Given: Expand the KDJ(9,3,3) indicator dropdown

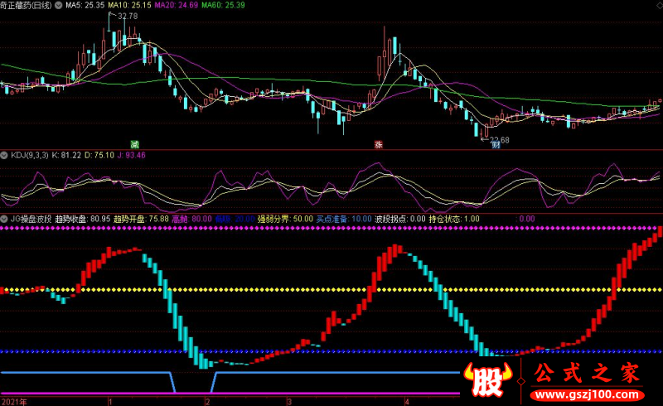Looking at the screenshot, I should pyautogui.click(x=4, y=155).
